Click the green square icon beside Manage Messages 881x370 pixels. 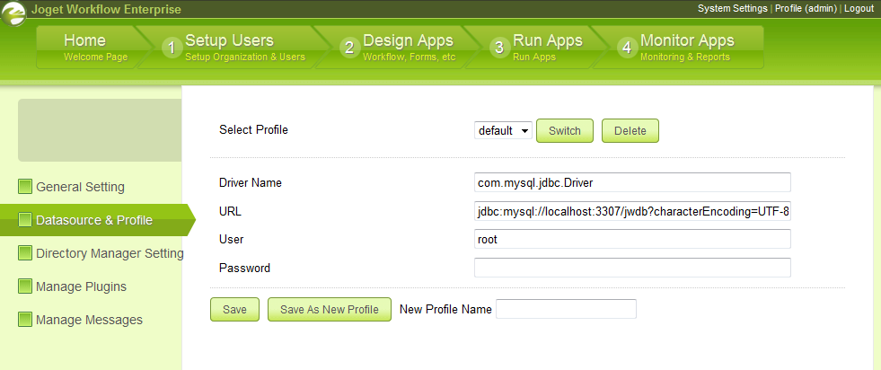(x=25, y=320)
